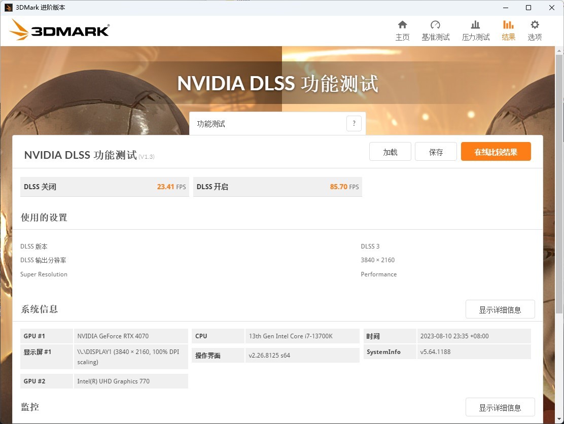Click the 2023-08-10 23:35 time value
The width and height of the screenshot is (564, 424).
pos(454,336)
